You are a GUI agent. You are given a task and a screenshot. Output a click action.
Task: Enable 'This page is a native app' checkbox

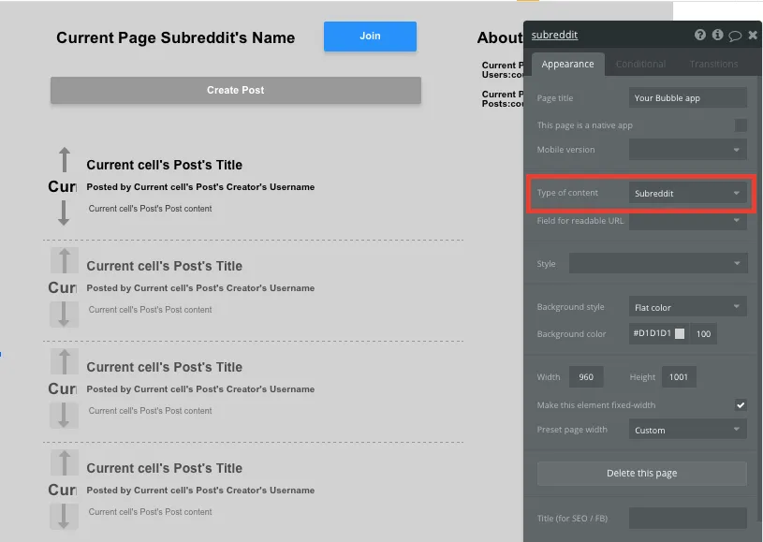tap(741, 125)
